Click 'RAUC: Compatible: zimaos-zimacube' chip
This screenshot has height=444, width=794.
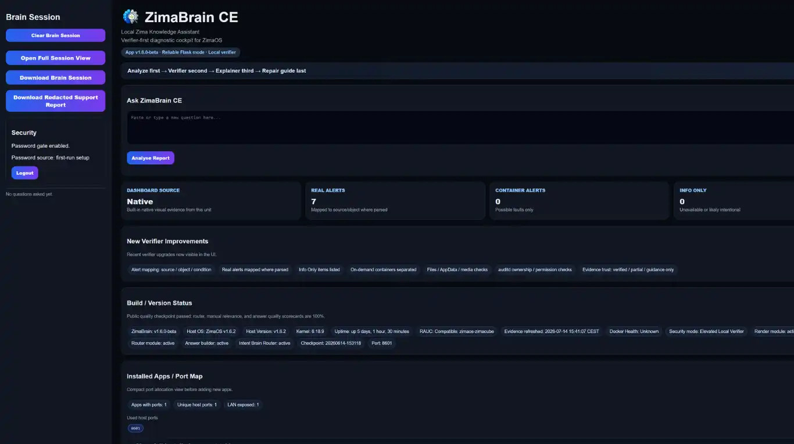(x=457, y=332)
